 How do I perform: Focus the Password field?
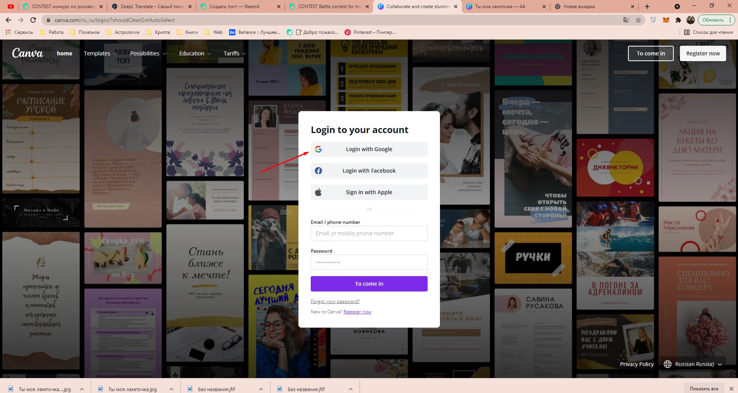369,262
